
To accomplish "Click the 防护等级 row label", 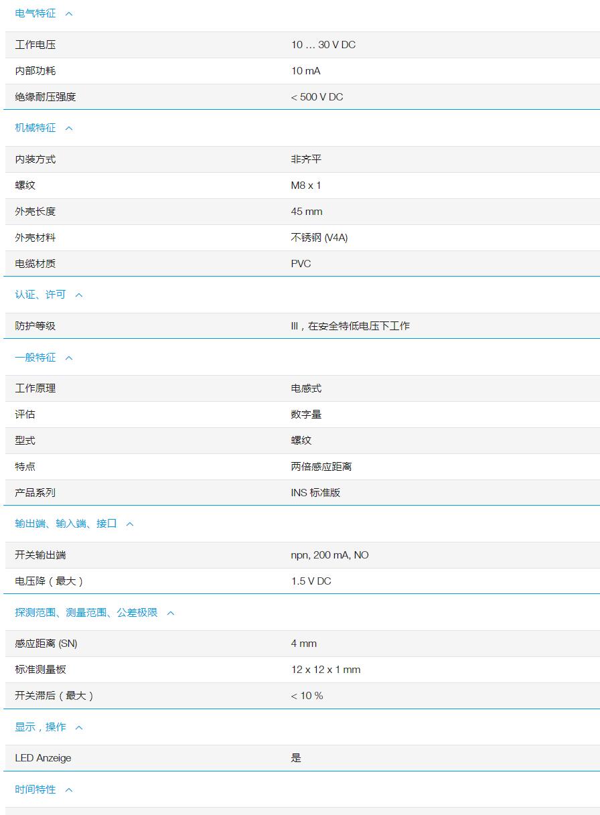I will [35, 326].
